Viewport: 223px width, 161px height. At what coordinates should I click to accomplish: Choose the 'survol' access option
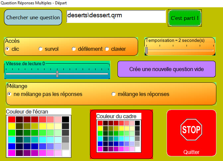click(41, 49)
